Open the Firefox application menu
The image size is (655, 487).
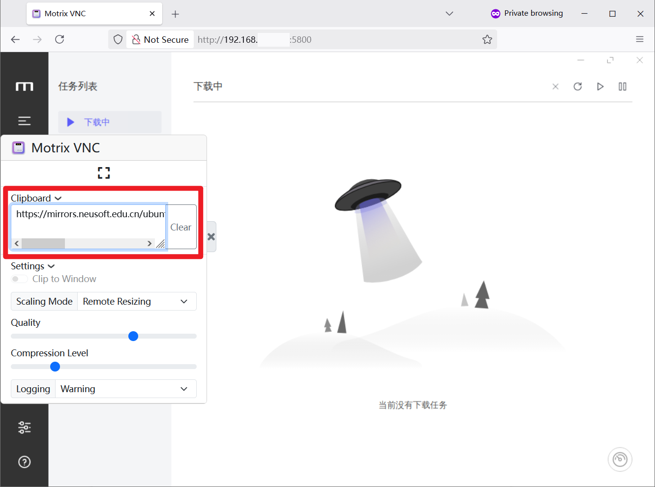[x=640, y=39]
